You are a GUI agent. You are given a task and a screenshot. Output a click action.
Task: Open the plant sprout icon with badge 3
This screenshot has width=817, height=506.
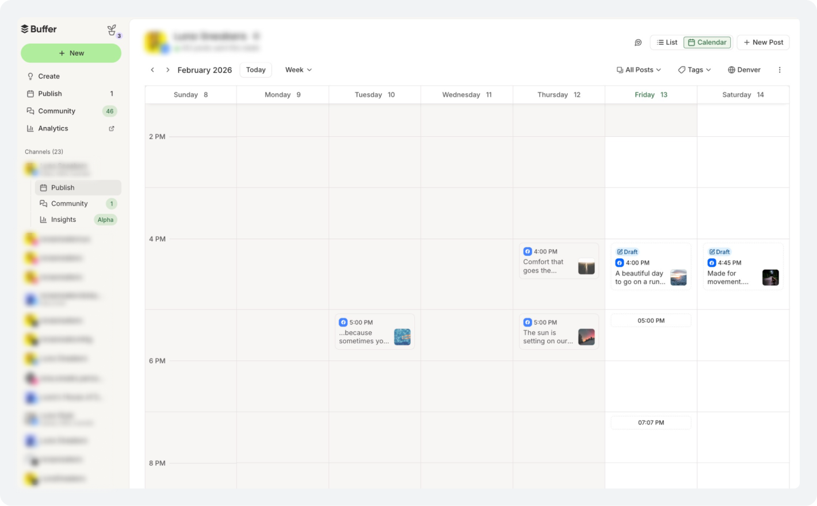click(112, 30)
